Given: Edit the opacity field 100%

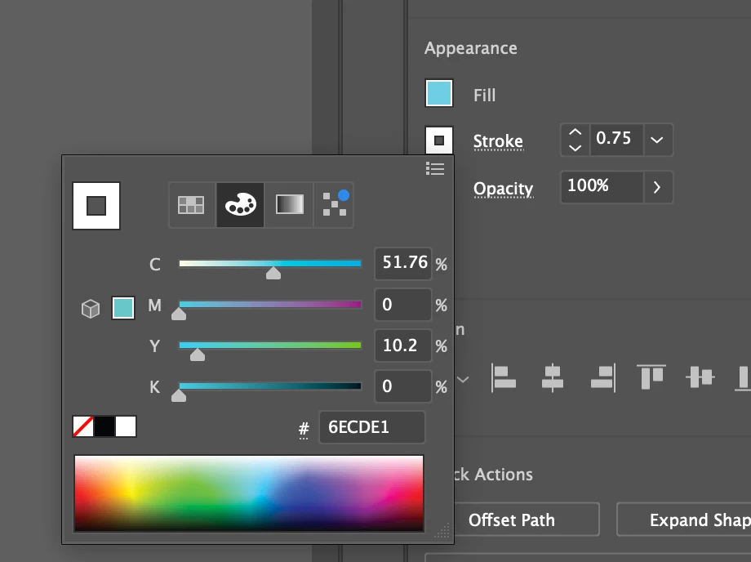Looking at the screenshot, I should click(x=602, y=186).
